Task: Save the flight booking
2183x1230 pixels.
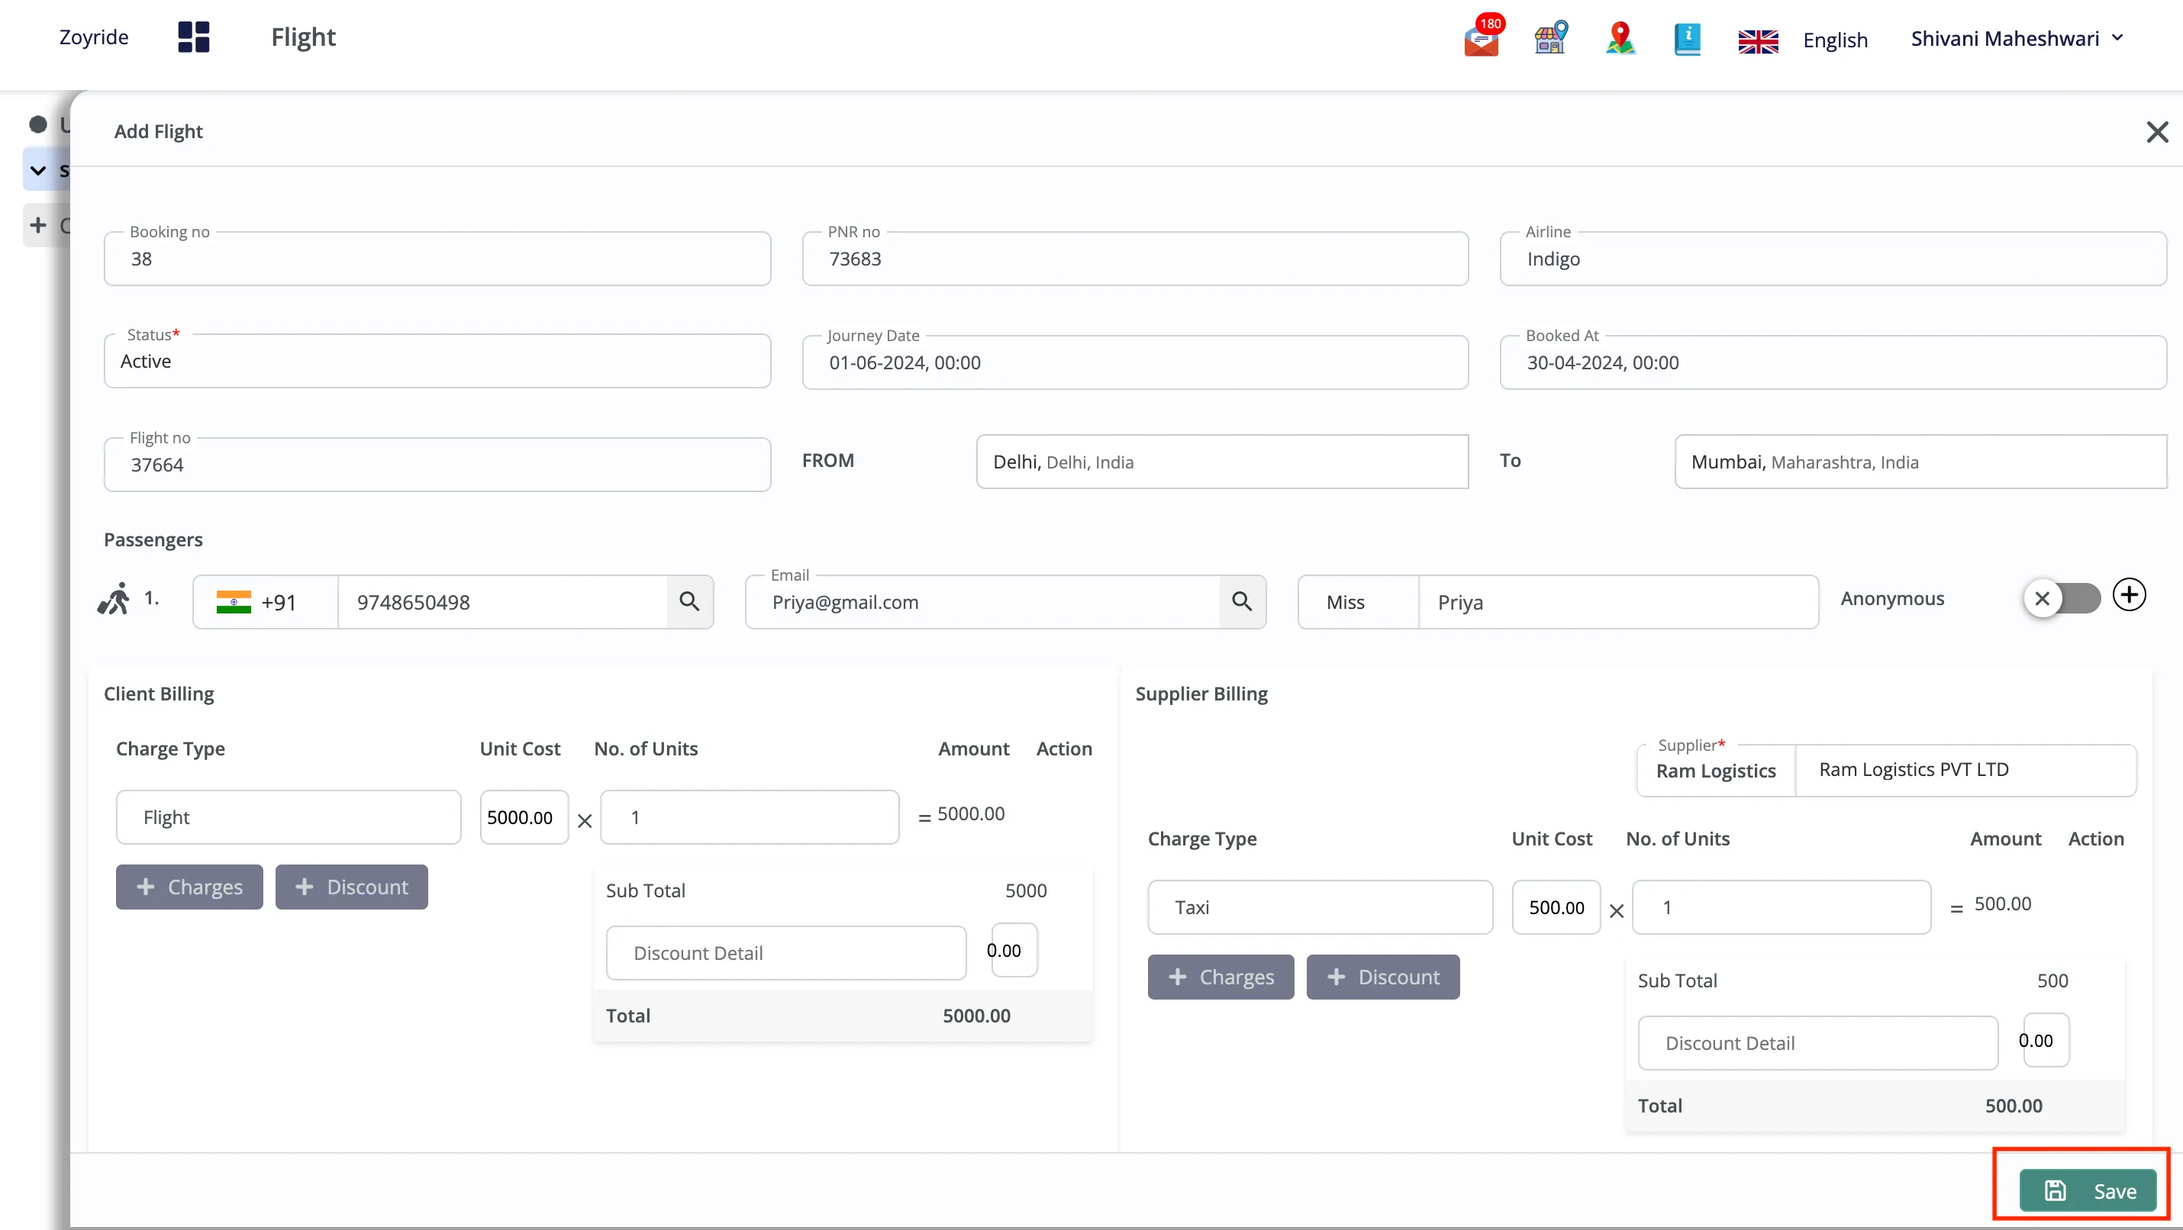Action: 2088,1190
